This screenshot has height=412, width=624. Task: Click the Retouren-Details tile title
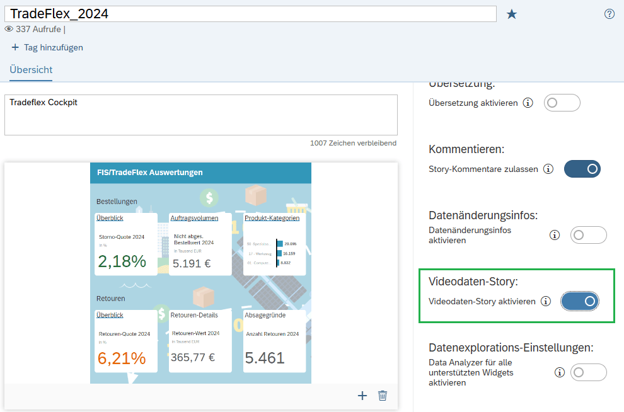[x=194, y=315]
